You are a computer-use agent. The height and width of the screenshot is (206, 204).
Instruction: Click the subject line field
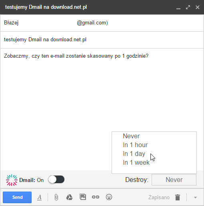[102, 40]
